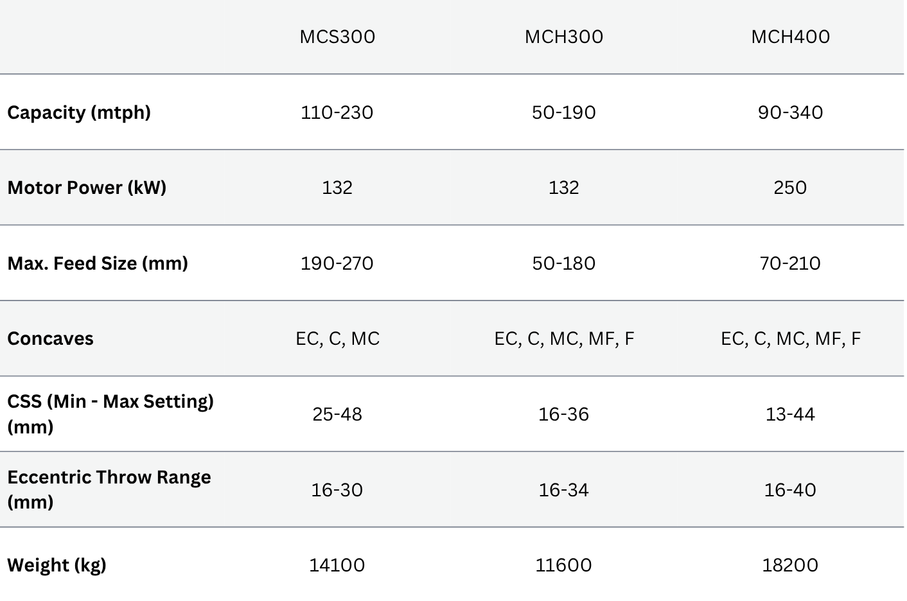Click the 16-34 eccentric throw value

[564, 490]
